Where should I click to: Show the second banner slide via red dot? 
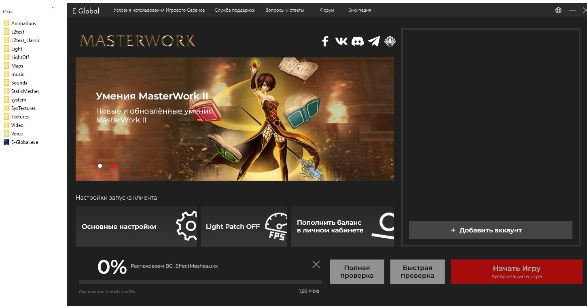click(x=113, y=166)
